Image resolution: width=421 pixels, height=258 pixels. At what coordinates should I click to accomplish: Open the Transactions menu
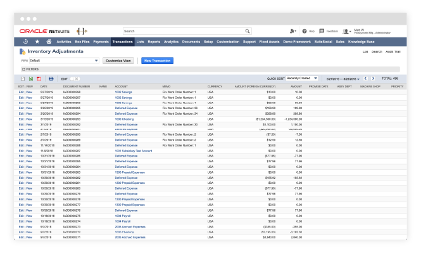(123, 42)
